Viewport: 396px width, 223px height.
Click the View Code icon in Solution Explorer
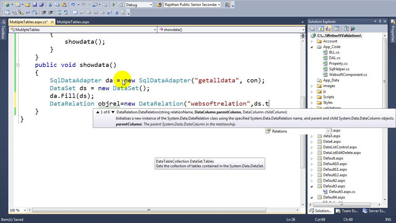[x=337, y=28]
